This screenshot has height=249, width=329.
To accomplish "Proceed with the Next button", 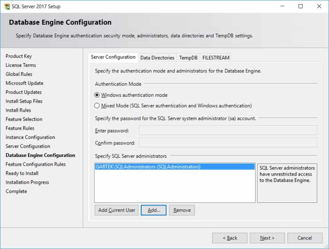I will click(x=267, y=238).
